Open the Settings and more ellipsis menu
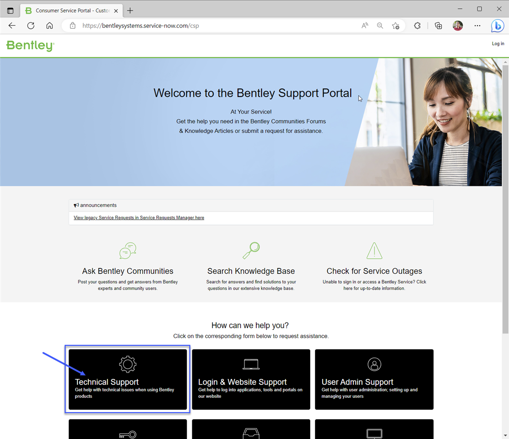 click(477, 26)
